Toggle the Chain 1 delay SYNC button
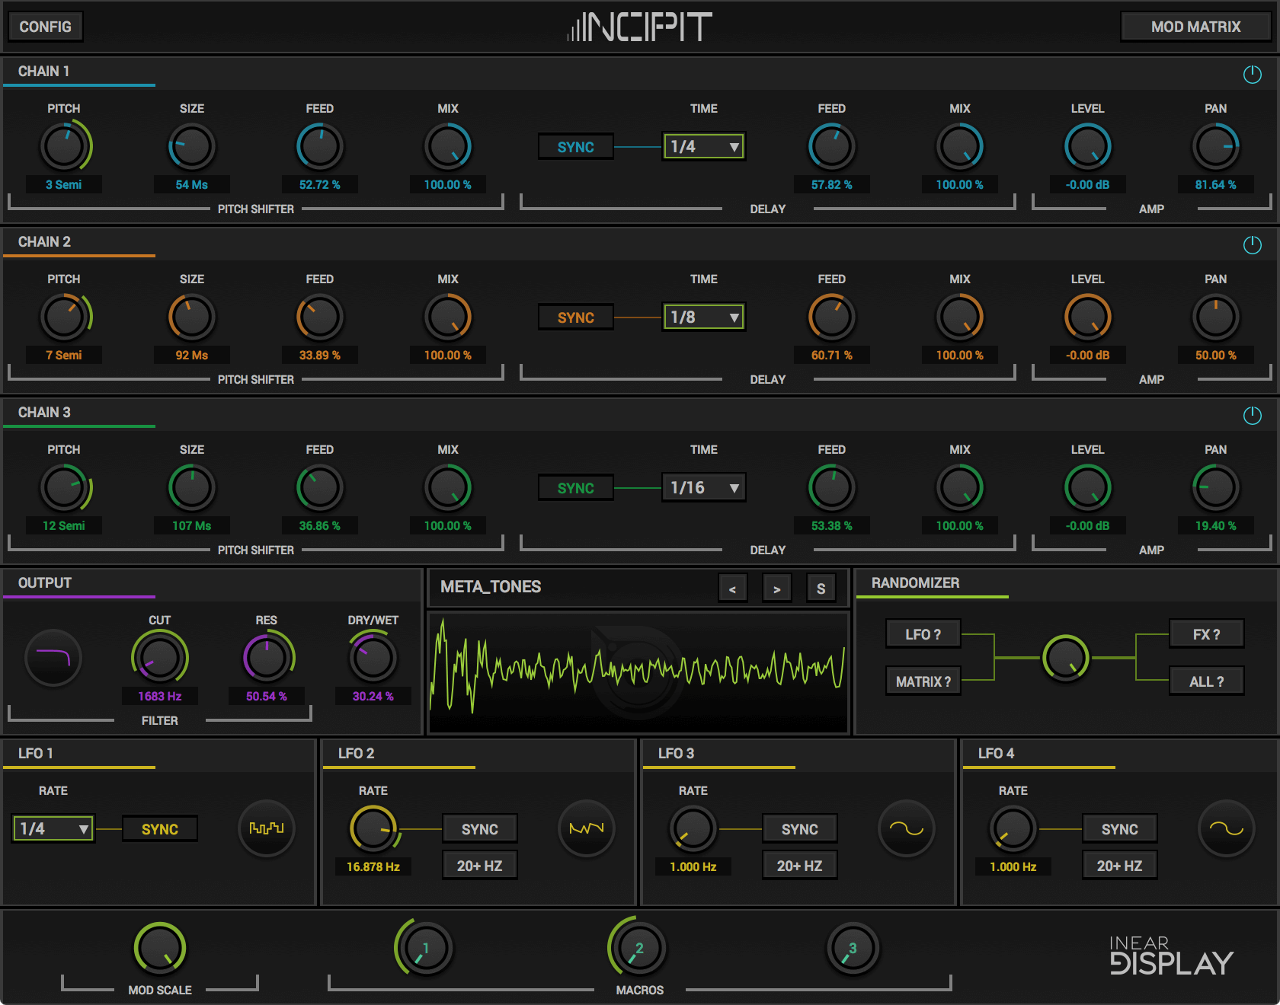The height and width of the screenshot is (1005, 1280). tap(575, 147)
